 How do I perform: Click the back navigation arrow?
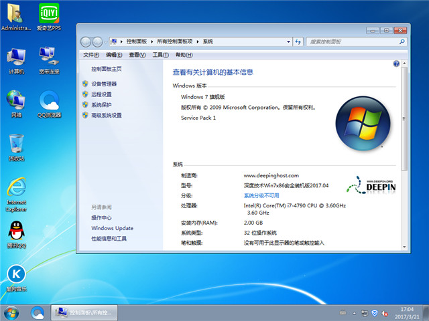tap(86, 42)
